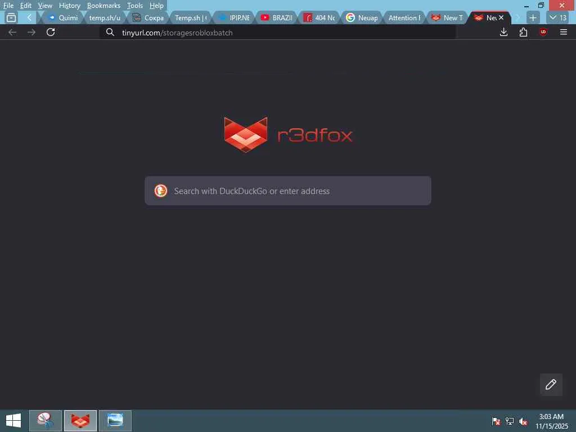
Task: Switch to the Сокра tab
Action: click(x=148, y=17)
